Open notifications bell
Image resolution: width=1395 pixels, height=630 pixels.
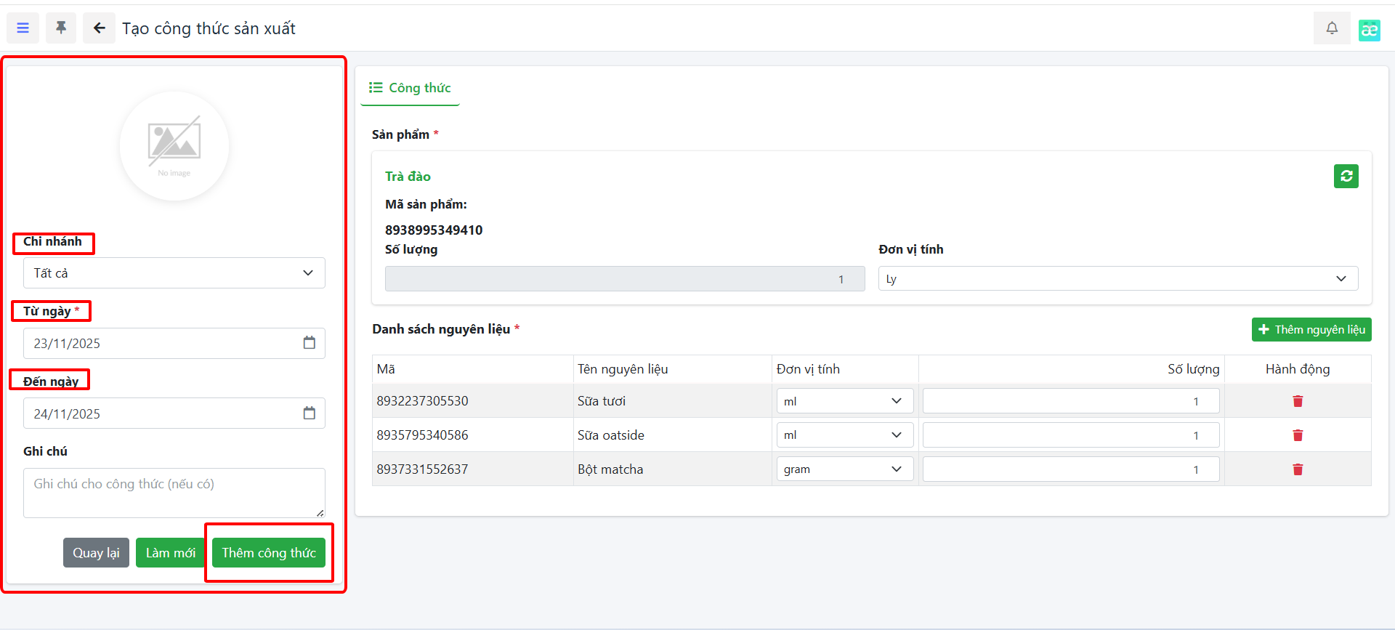point(1331,28)
